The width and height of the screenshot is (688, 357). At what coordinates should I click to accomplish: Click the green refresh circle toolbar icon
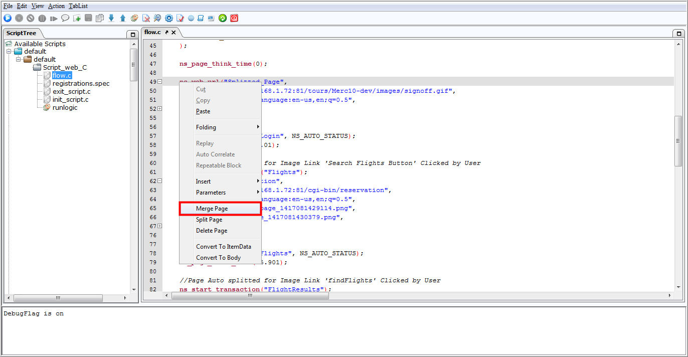pos(223,18)
